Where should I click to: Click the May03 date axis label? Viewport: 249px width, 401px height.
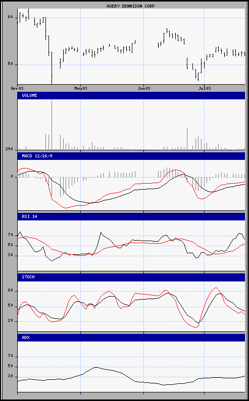[81, 88]
